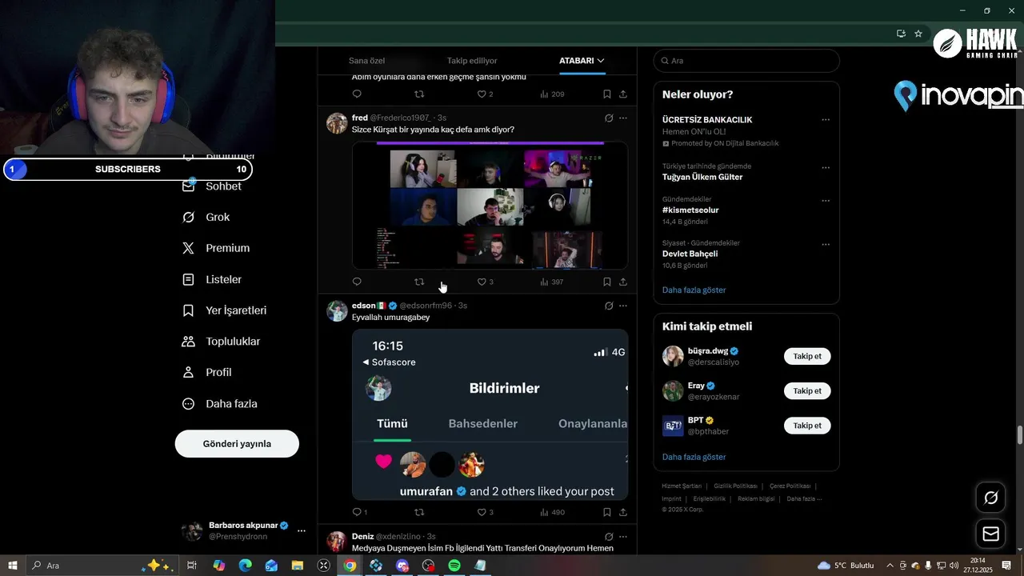This screenshot has width=1024, height=576.
Task: Open more options for ÜCRETSİZ BANKACILIK trend
Action: point(826,120)
